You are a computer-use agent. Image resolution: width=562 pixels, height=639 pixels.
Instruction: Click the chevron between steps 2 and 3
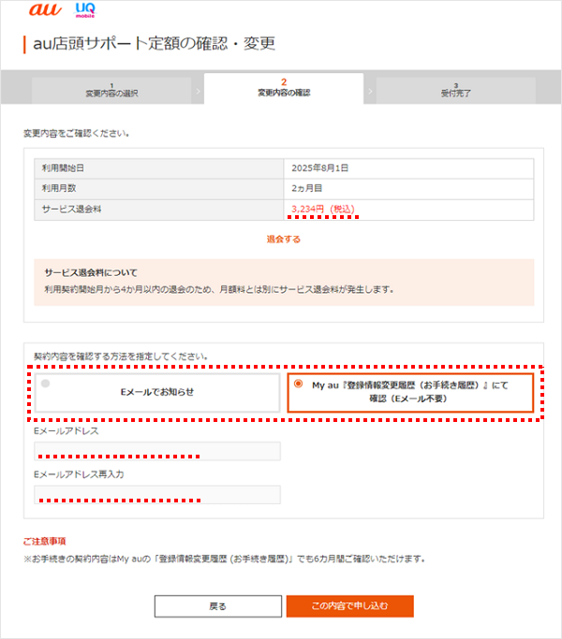click(370, 91)
